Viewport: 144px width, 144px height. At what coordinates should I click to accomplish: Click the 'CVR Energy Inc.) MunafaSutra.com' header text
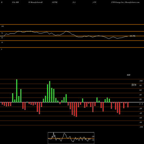(x=125, y=2)
